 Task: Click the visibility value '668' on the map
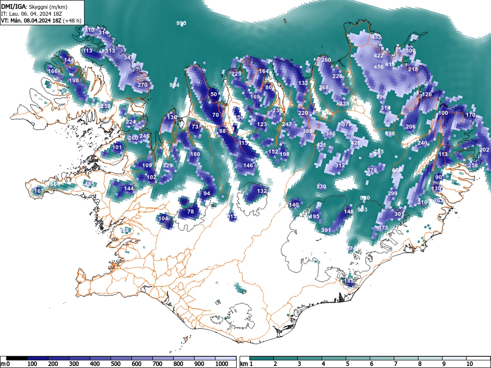[x=397, y=171]
